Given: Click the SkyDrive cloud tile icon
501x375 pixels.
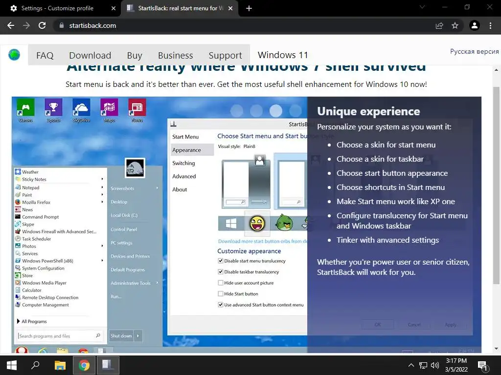Looking at the screenshot, I should [81, 107].
